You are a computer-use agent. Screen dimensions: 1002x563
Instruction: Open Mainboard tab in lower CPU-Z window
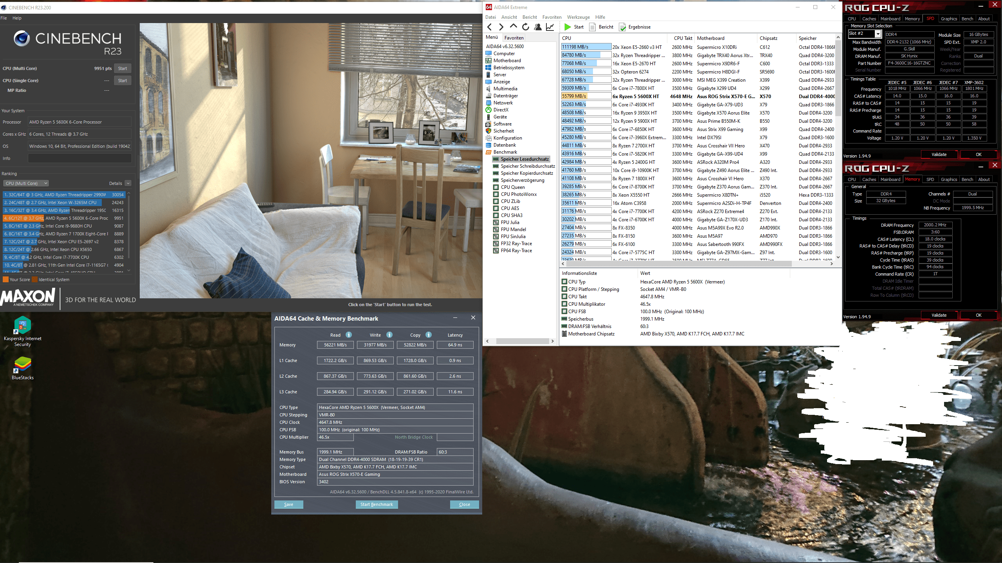tap(890, 179)
